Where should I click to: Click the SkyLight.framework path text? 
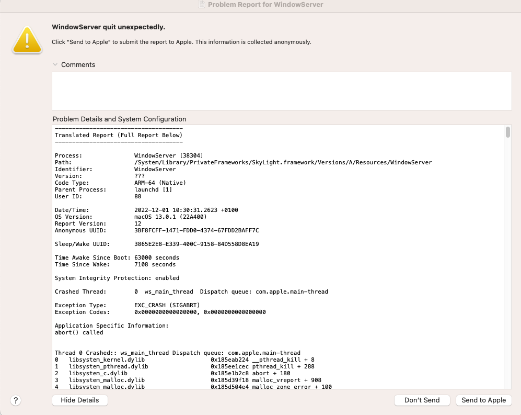pos(283,162)
